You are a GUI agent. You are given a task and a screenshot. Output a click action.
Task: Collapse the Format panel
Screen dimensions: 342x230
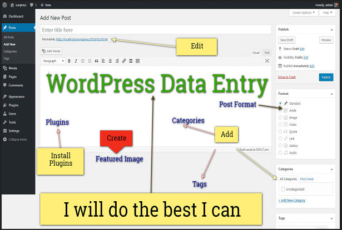tap(331, 94)
